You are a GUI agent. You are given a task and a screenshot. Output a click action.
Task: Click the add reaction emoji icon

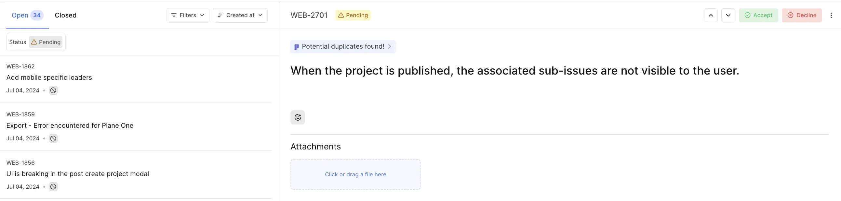(x=298, y=117)
